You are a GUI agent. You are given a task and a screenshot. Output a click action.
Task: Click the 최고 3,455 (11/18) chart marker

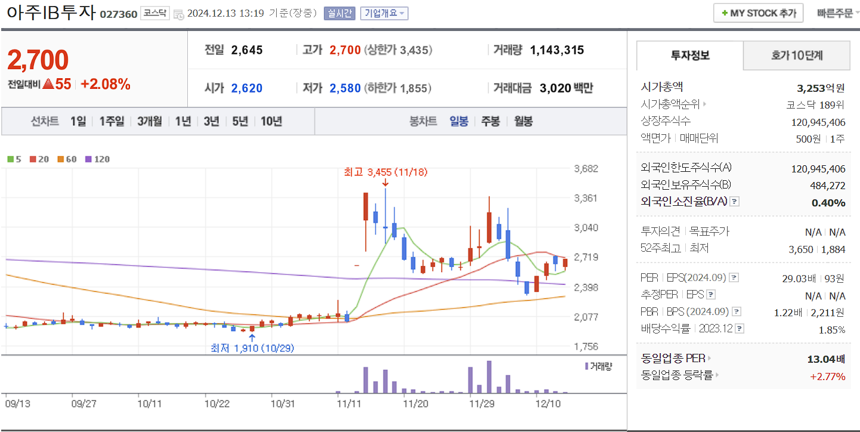coord(385,173)
